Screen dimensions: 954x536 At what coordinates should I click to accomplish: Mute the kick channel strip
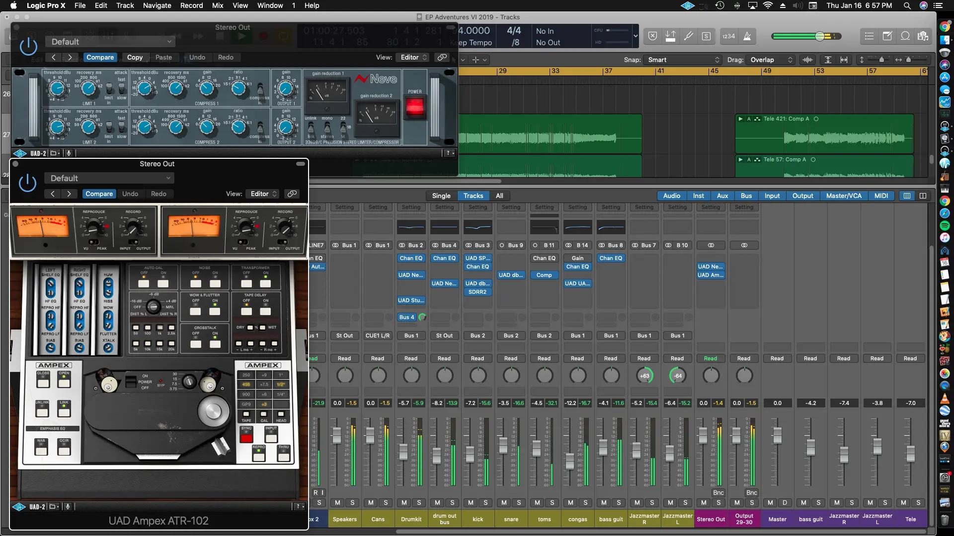471,503
